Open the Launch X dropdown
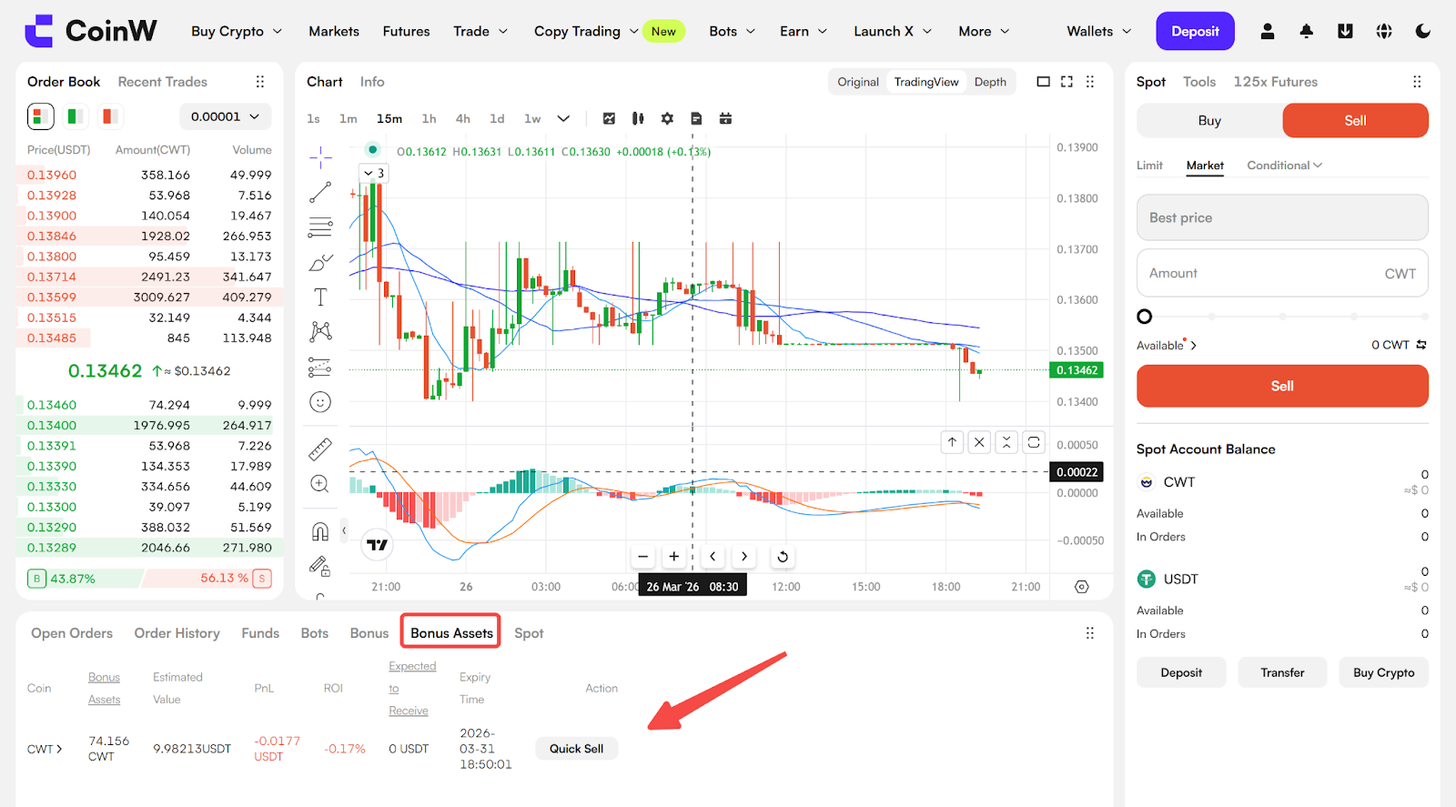Image resolution: width=1456 pixels, height=807 pixels. point(893,31)
